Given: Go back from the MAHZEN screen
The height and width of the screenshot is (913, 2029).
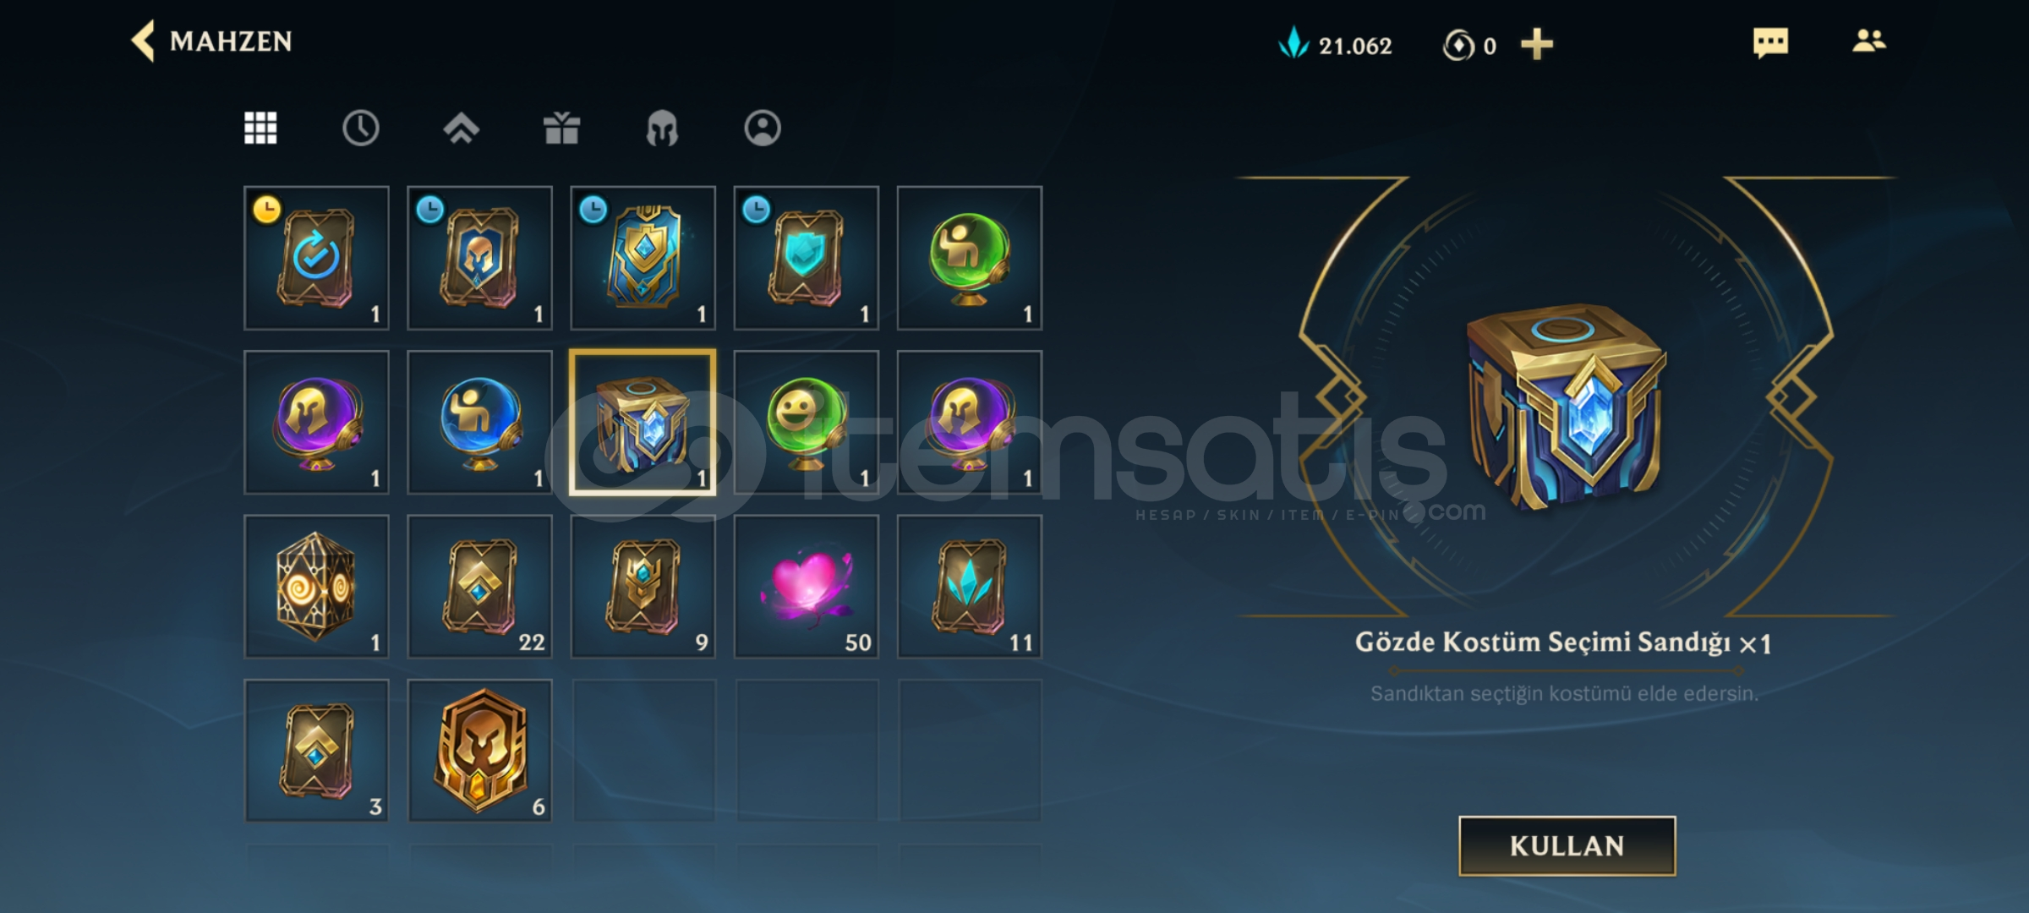Looking at the screenshot, I should [143, 41].
